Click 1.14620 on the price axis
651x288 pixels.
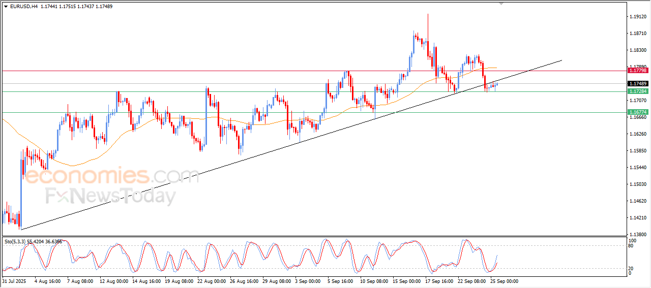(638, 201)
